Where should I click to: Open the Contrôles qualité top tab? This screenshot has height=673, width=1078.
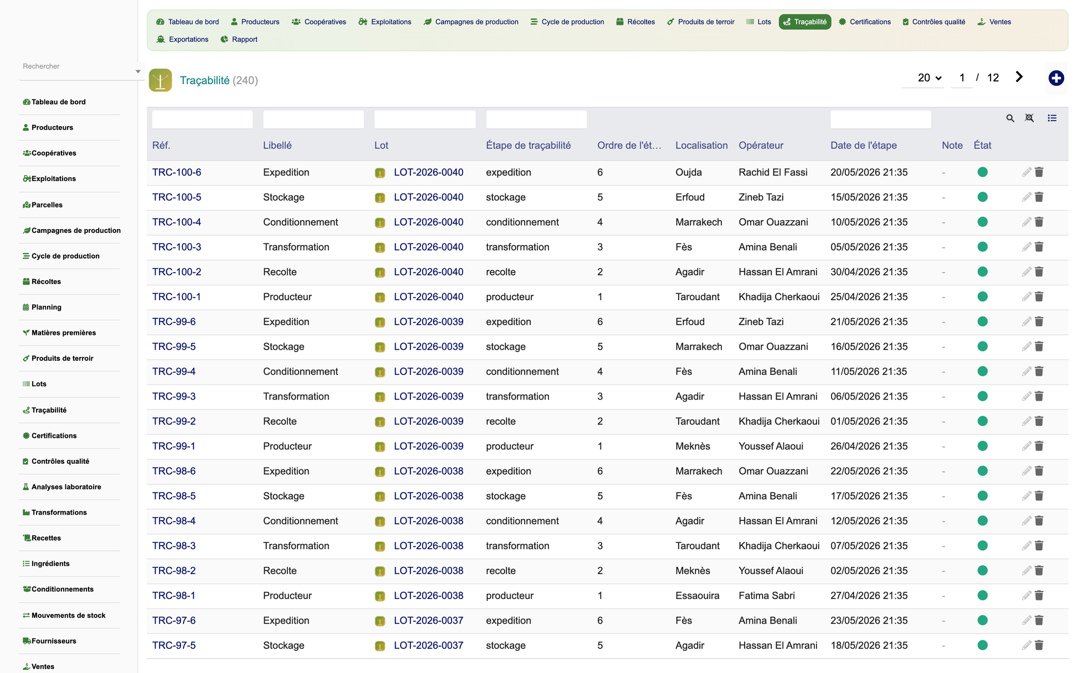point(934,22)
